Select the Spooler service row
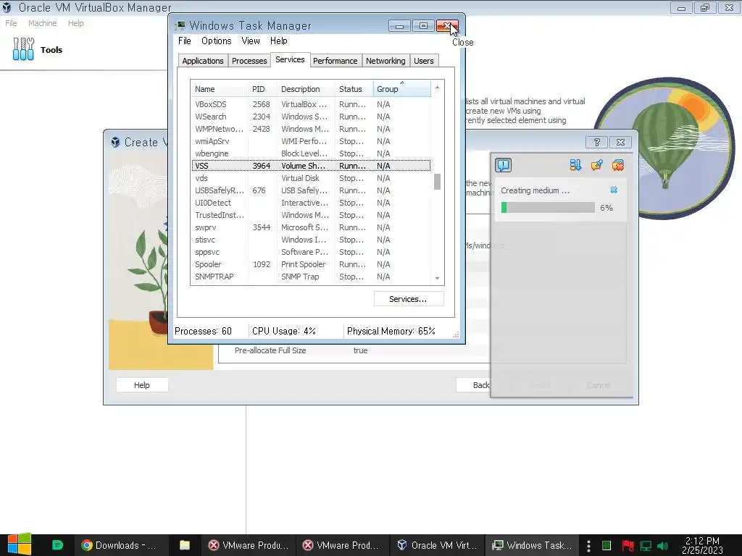 pos(311,264)
